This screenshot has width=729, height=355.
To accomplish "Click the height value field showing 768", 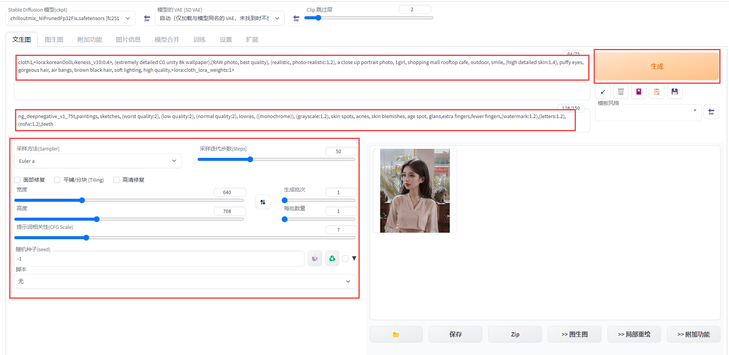I will tap(230, 211).
